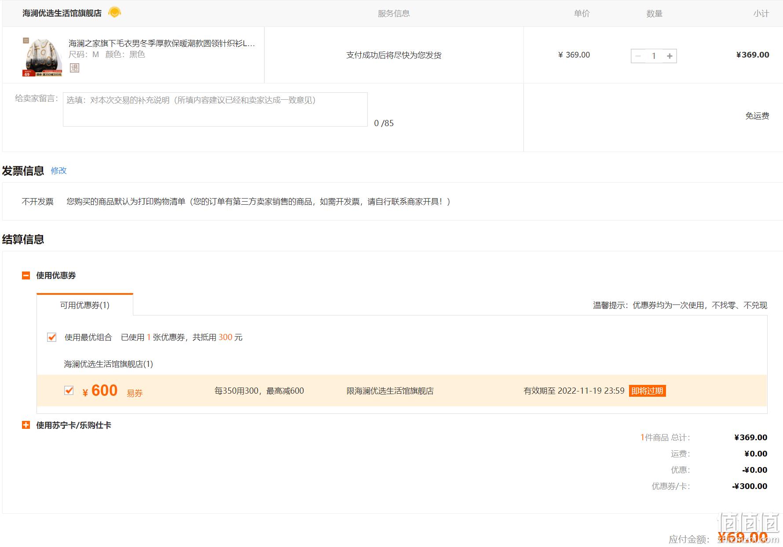Click the 退 return-policy icon under the product
This screenshot has height=547, width=783.
[x=74, y=68]
